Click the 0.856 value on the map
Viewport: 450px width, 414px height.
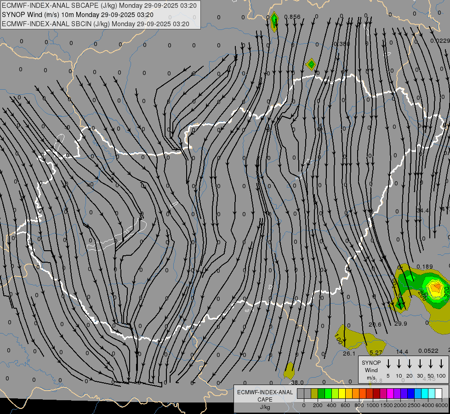coord(292,17)
